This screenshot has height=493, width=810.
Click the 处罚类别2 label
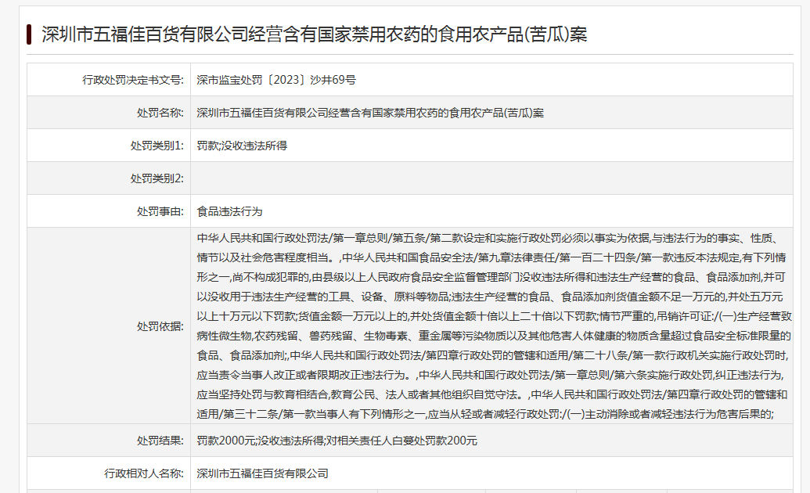[x=157, y=178]
